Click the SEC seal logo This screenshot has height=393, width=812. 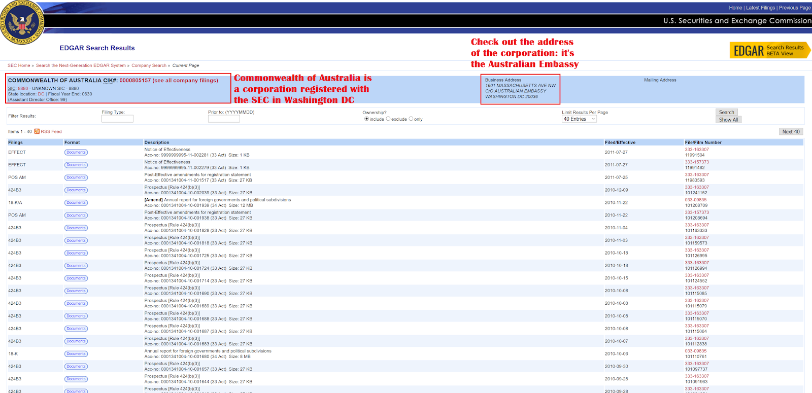tap(21, 22)
